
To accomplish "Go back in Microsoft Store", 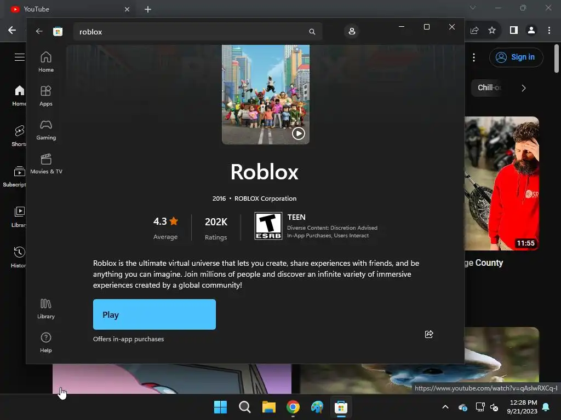I will tap(39, 31).
